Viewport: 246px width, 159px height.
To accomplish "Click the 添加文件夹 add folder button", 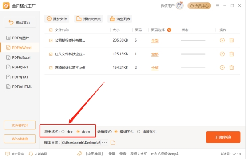I will (88, 19).
